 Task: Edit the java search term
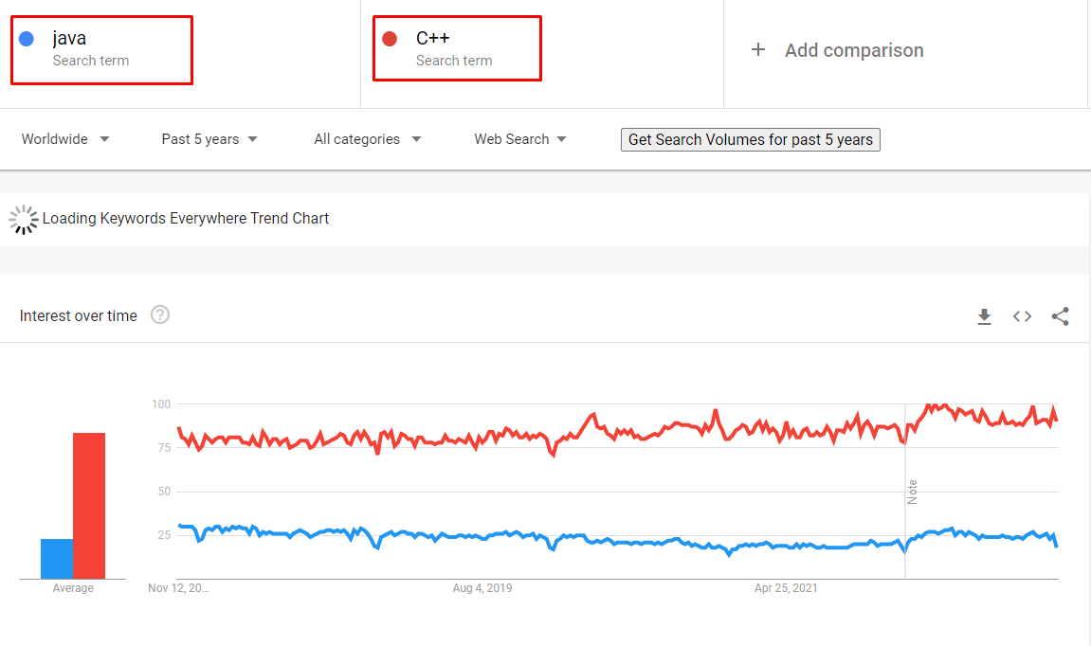[x=101, y=51]
